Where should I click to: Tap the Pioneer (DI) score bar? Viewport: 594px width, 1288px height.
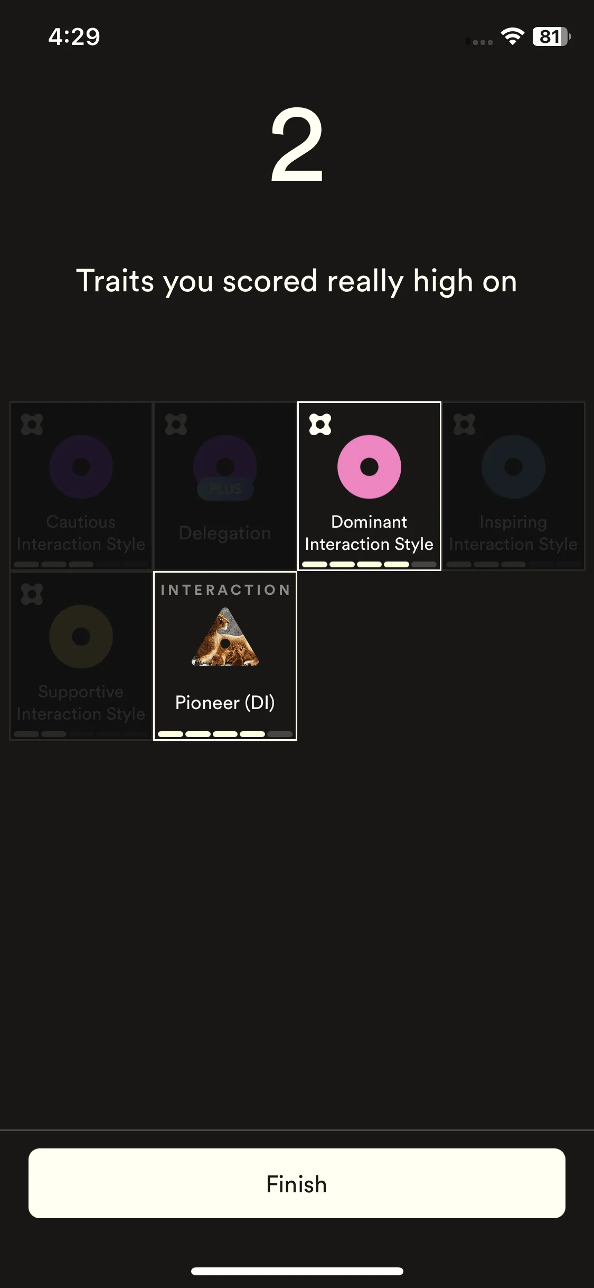[225, 734]
